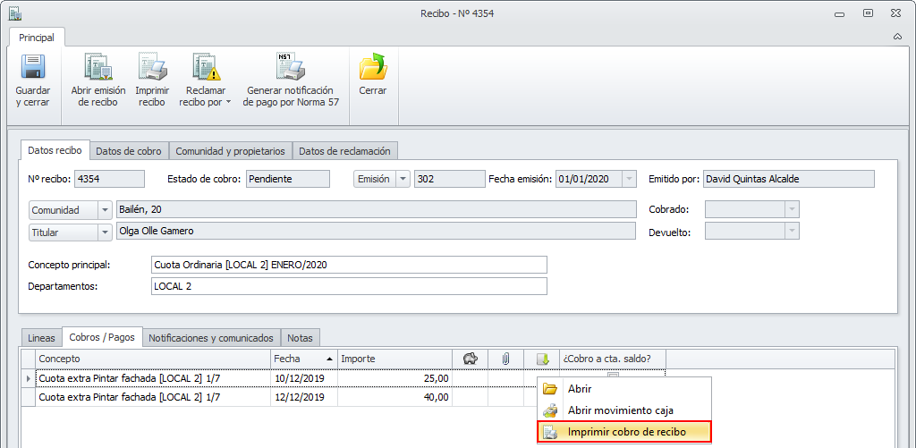Sort by the Fecha column header
This screenshot has width=916, height=448.
pyautogui.click(x=304, y=359)
